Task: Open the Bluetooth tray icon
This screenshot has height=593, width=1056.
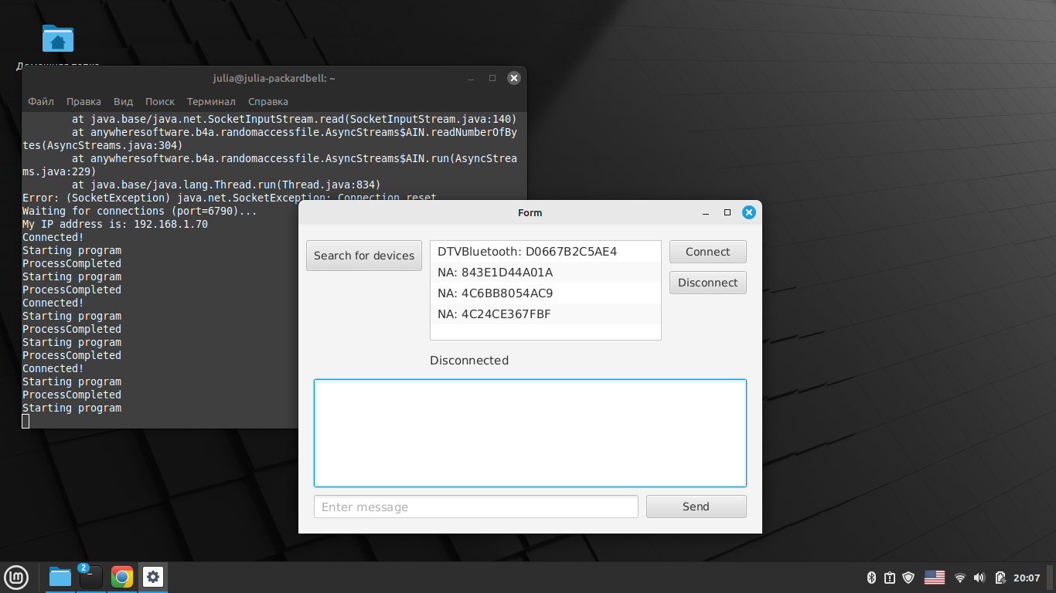Action: (x=871, y=578)
